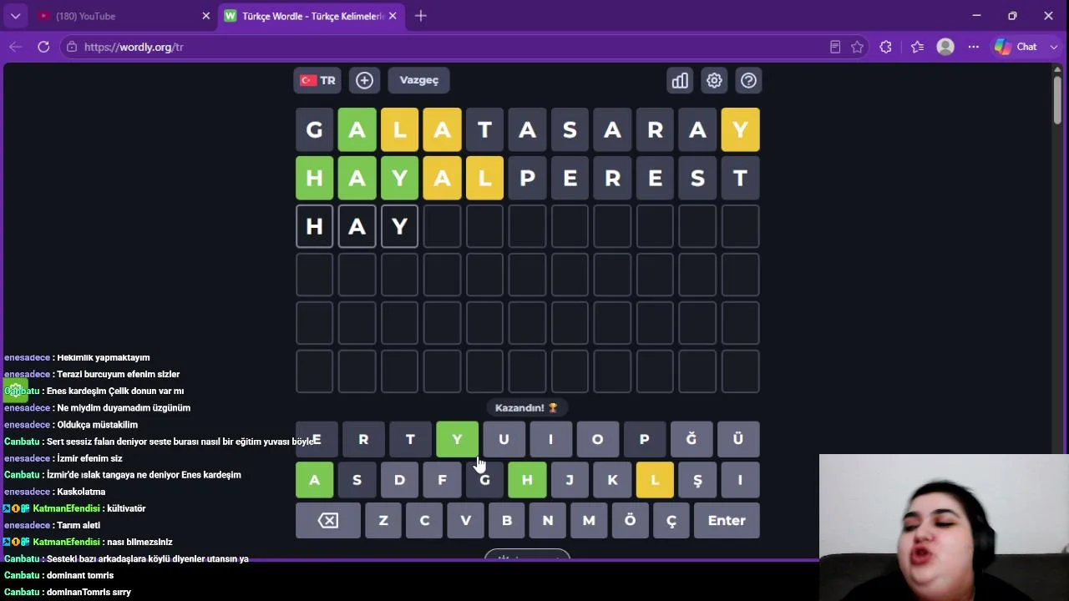Click chat message 'Kaskolatma'
1069x601 pixels.
click(81, 492)
